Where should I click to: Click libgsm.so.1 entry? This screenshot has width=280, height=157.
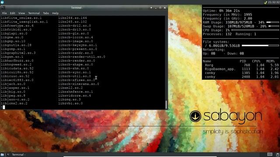point(12,57)
